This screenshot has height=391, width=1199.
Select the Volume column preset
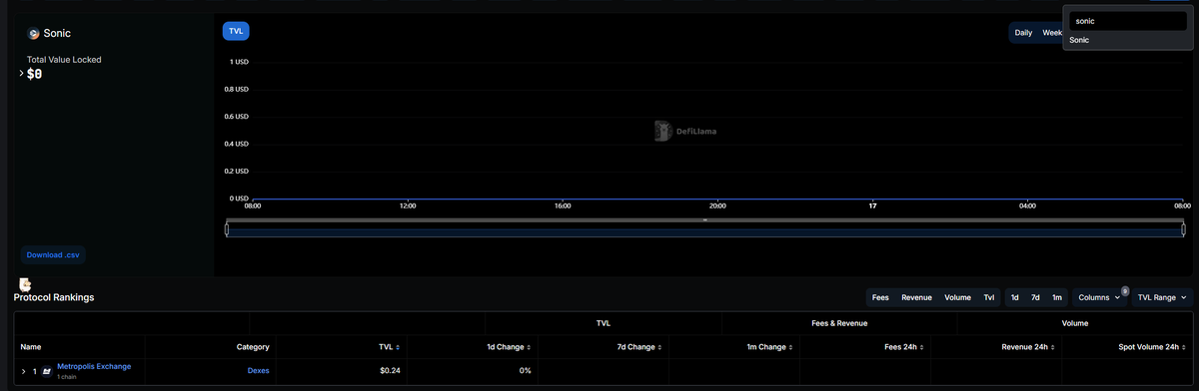tap(957, 297)
